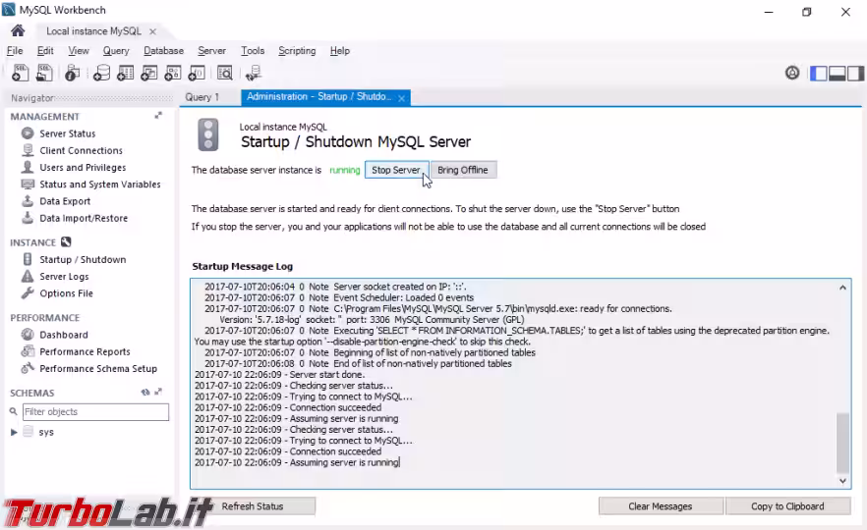Open Server Status in Management
Viewport: 867px width, 530px height.
tap(68, 133)
